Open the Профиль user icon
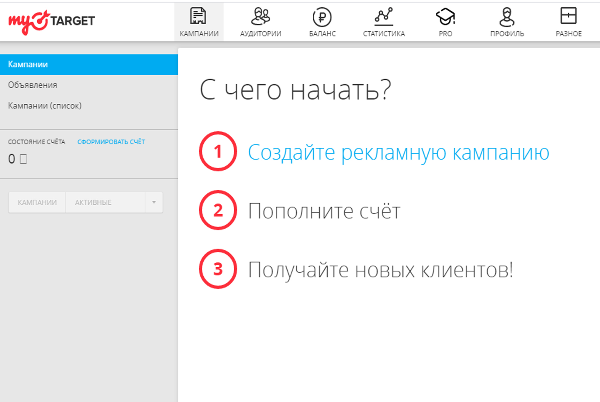Viewport: 600px width, 402px height. (x=507, y=17)
